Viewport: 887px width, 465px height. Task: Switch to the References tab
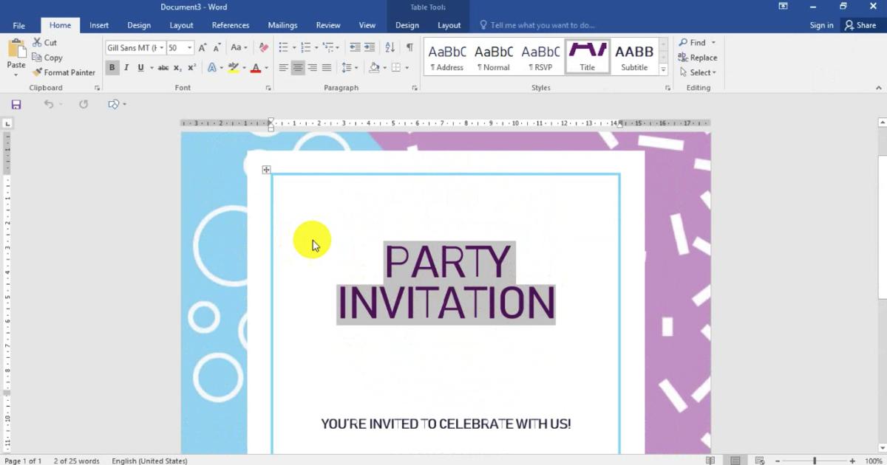(x=231, y=25)
